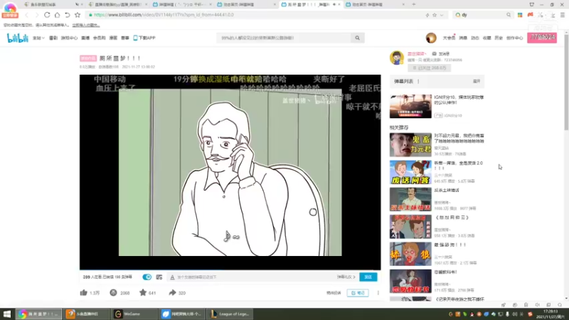Open Member Purchase in bilibili navigation
This screenshot has width=569, height=320.
99,38
